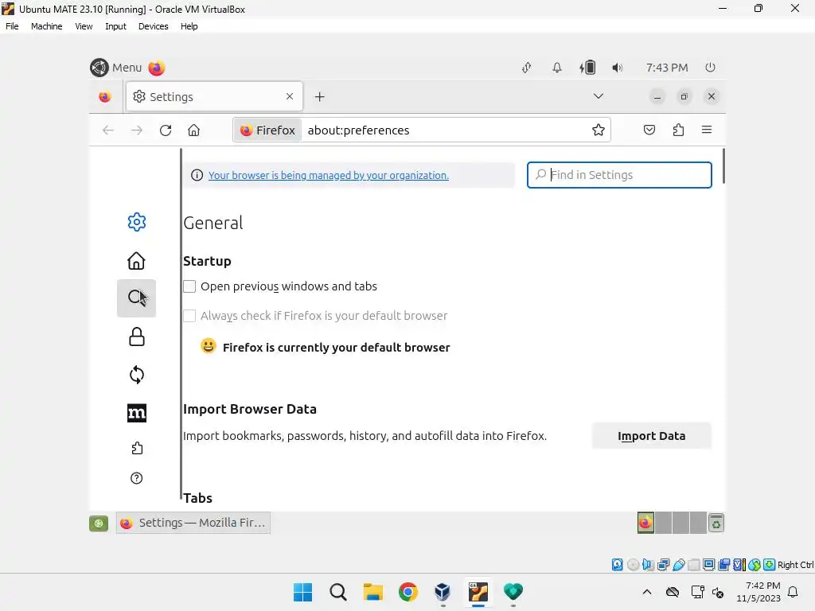
Task: Open MATE battery power indicator
Action: coord(587,68)
